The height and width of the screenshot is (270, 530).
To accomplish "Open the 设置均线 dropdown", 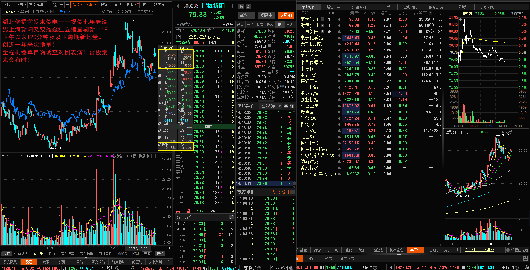I will coord(145,12).
